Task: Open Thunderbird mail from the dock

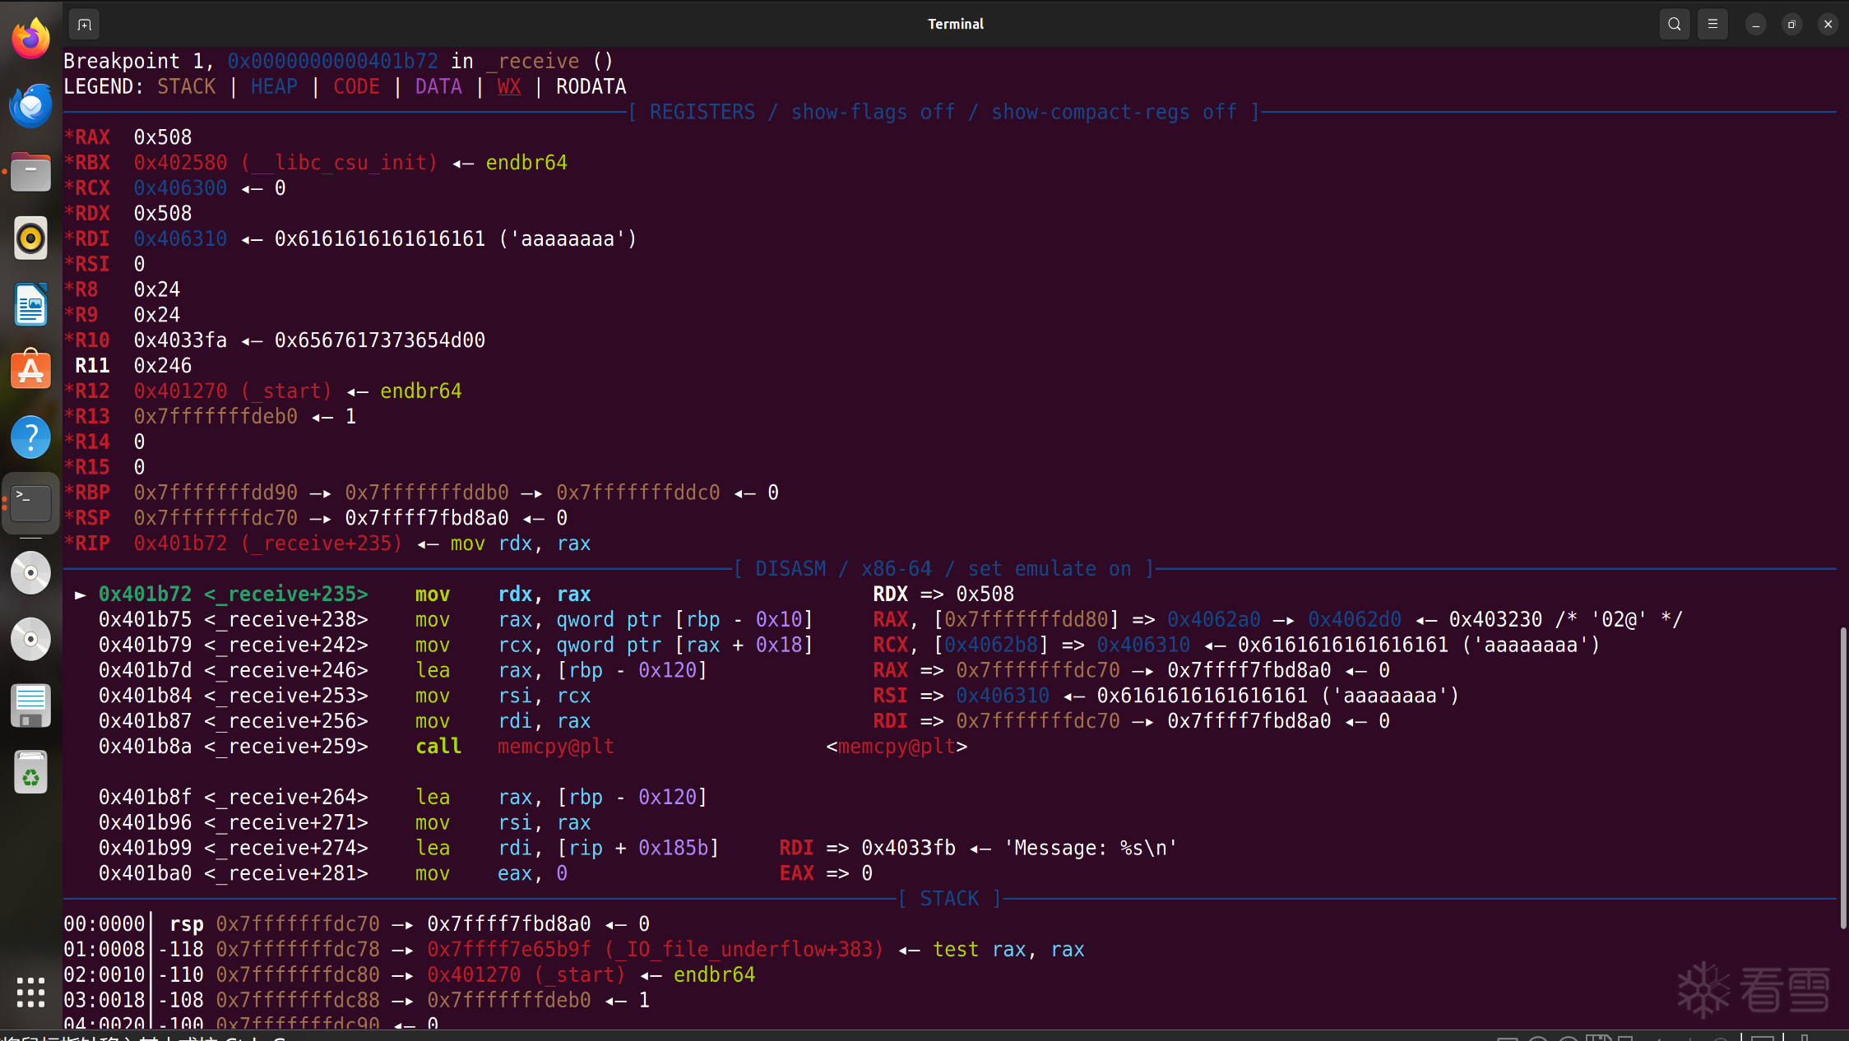Action: pos(31,105)
